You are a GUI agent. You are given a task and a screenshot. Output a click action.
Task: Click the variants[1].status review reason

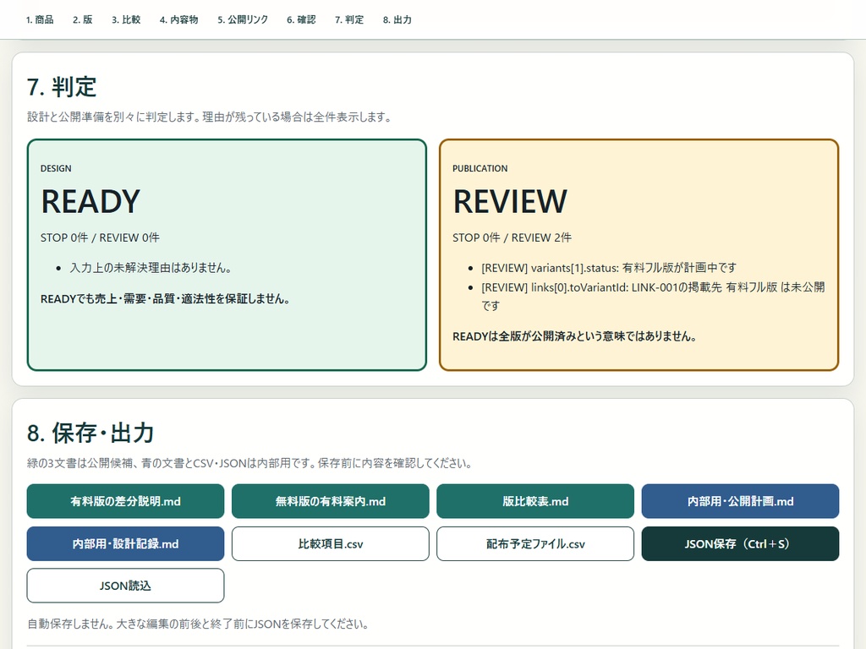609,268
